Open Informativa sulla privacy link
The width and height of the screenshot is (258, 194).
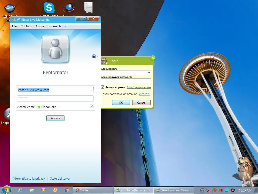[29, 179]
